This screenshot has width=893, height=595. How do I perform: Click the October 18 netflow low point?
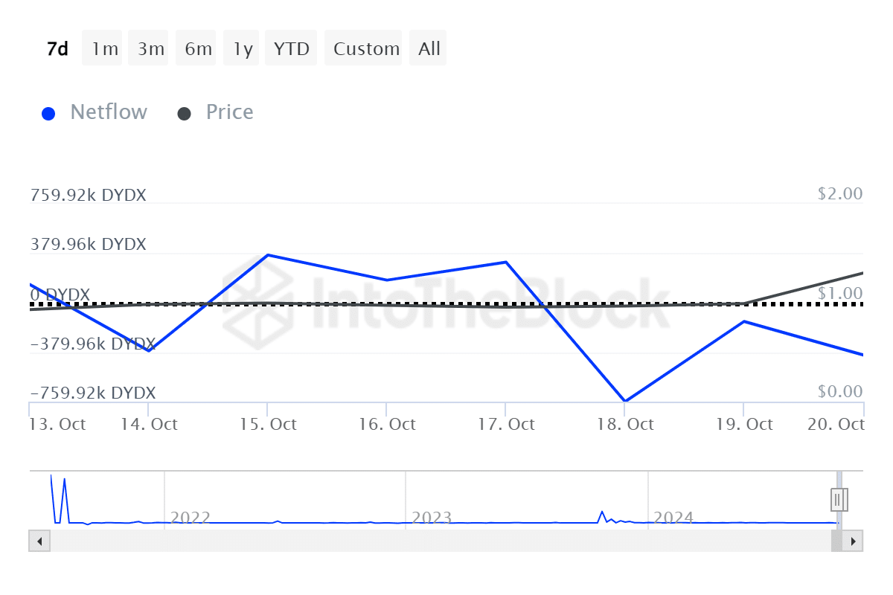[626, 401]
